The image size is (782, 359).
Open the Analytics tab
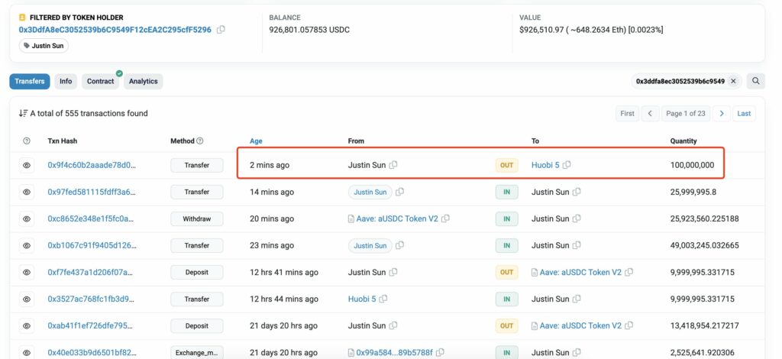pos(143,81)
